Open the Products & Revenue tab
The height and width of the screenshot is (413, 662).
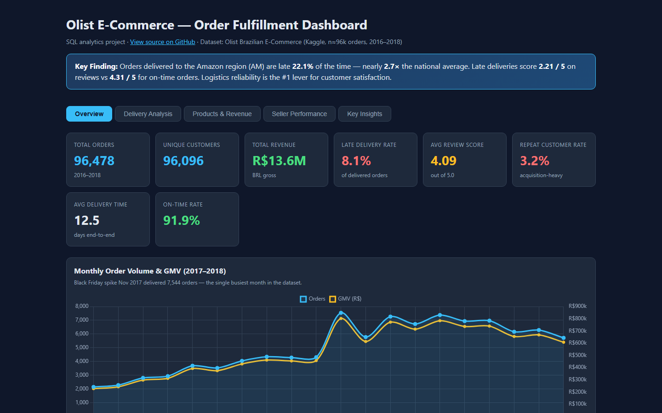click(222, 114)
